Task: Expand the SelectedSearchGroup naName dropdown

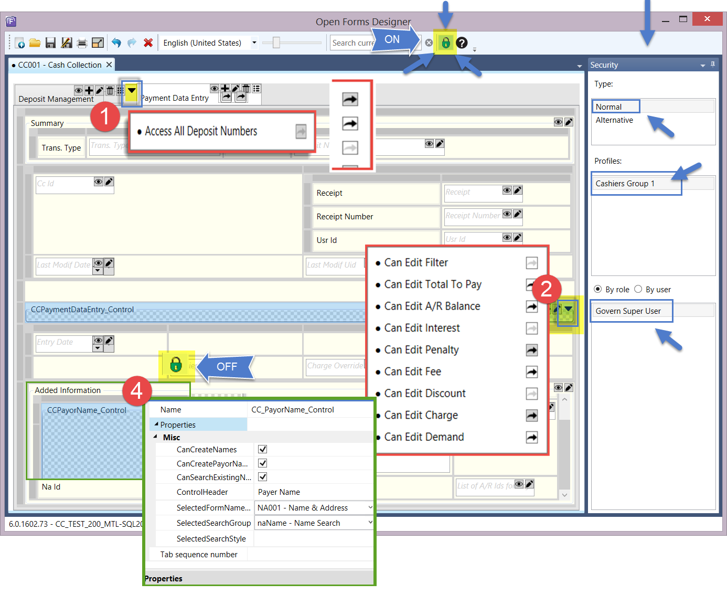Action: pos(370,523)
